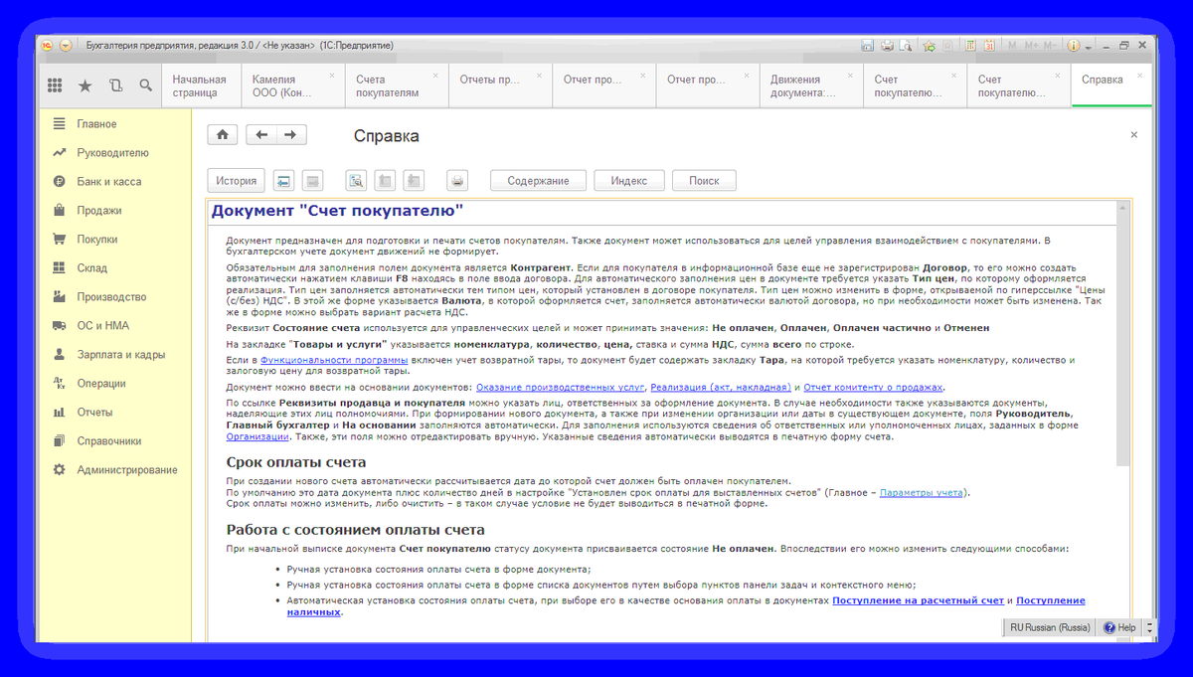Screen dimensions: 1193x677
Task: Open the Справочники section
Action: (x=109, y=441)
